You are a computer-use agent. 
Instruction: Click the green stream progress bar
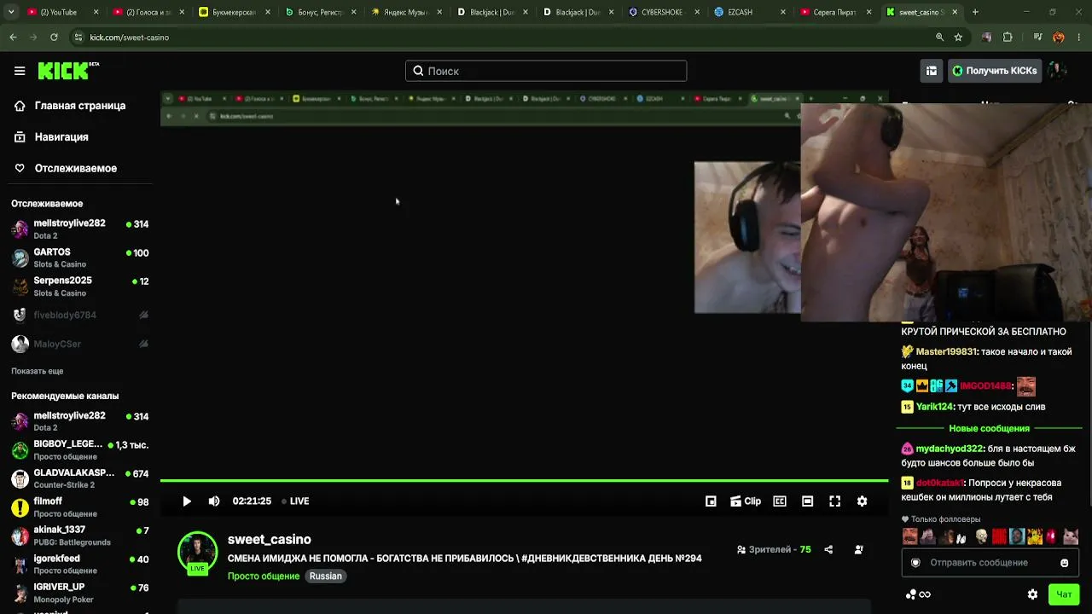click(x=524, y=481)
